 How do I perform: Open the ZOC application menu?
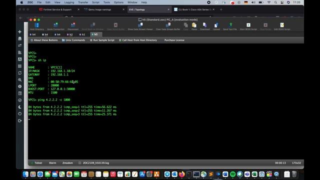30,2
